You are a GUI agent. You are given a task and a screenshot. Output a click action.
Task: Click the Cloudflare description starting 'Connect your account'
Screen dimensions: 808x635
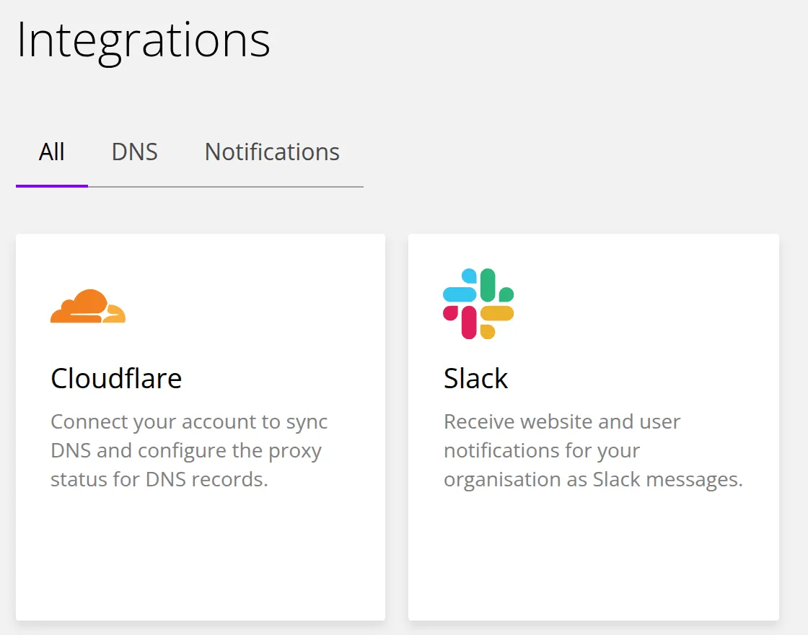[189, 450]
